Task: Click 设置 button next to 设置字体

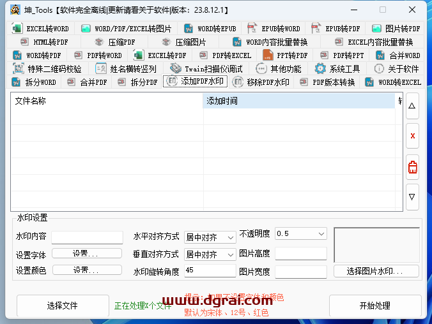Action: pyautogui.click(x=87, y=253)
